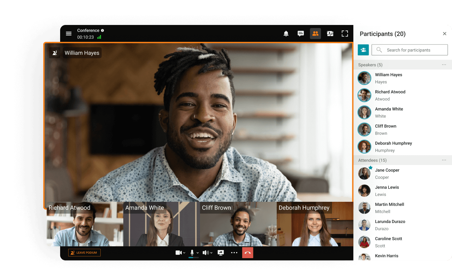The width and height of the screenshot is (452, 276).
Task: Click the microphone level bar
Action: 194,258
